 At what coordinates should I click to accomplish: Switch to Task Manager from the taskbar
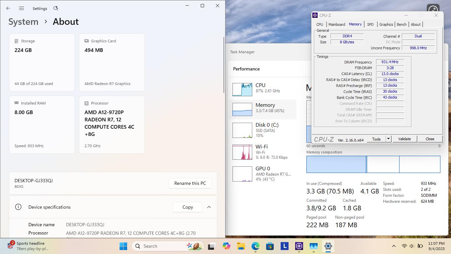[x=314, y=246]
